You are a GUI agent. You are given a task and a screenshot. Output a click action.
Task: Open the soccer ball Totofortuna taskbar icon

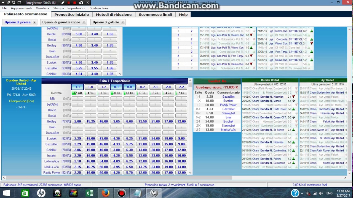[154, 193]
